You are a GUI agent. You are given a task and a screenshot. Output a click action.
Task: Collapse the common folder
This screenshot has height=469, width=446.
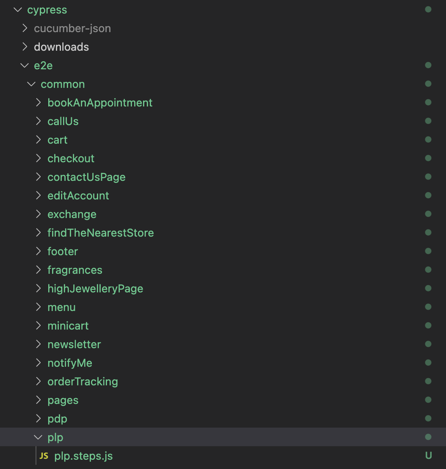pyautogui.click(x=31, y=84)
